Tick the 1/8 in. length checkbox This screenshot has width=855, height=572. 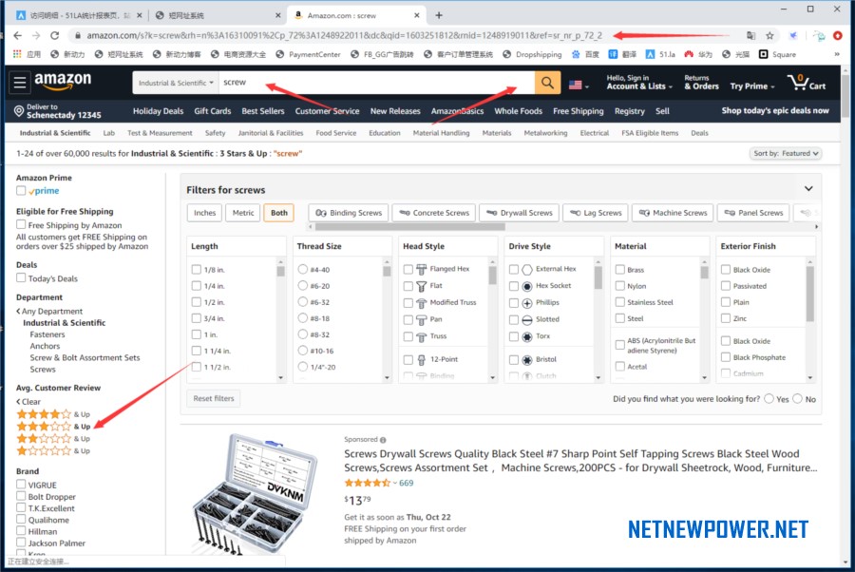point(197,269)
